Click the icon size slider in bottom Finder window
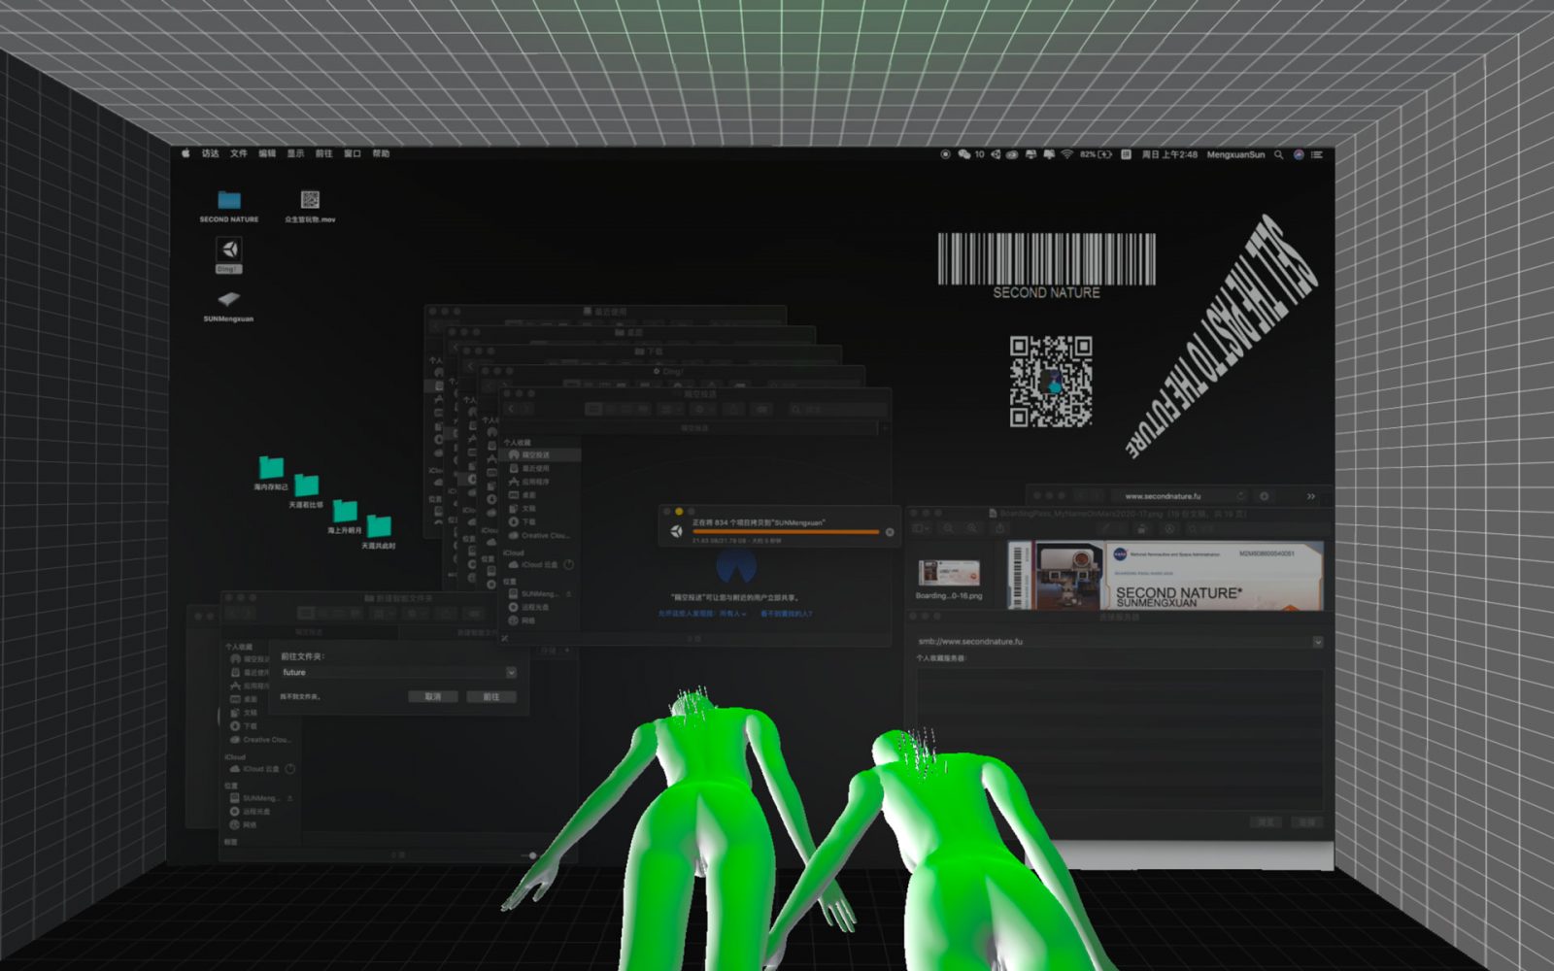1554x971 pixels. click(x=531, y=855)
